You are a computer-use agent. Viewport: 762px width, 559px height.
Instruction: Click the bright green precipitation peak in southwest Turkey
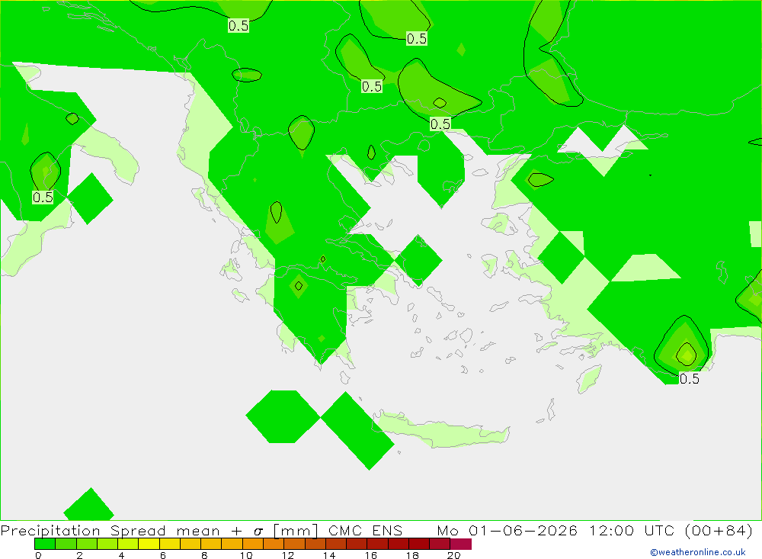(x=687, y=354)
